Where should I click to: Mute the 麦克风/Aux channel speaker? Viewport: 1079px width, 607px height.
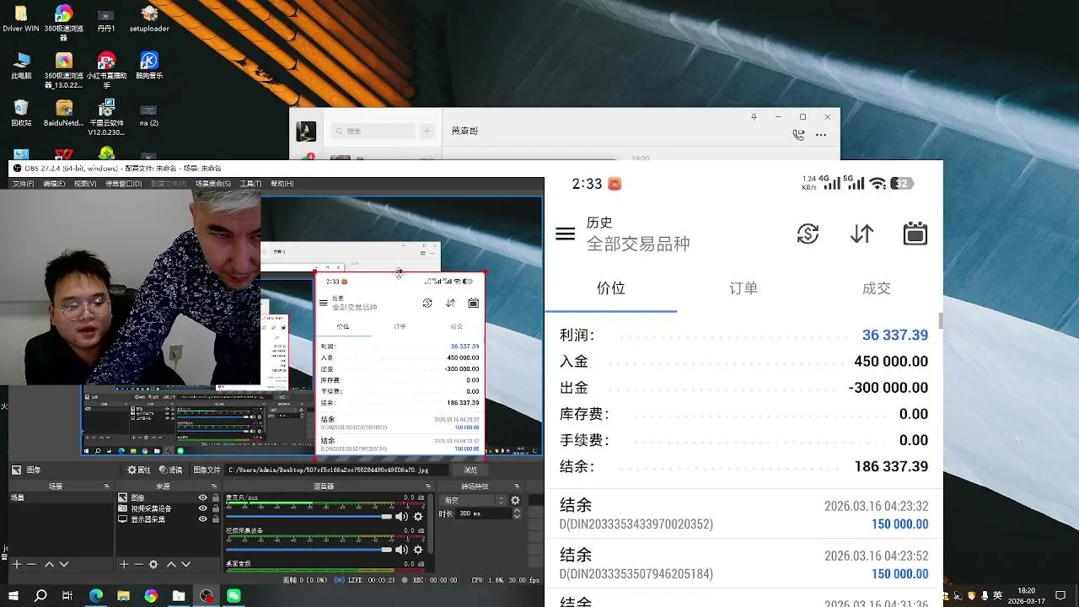click(401, 516)
